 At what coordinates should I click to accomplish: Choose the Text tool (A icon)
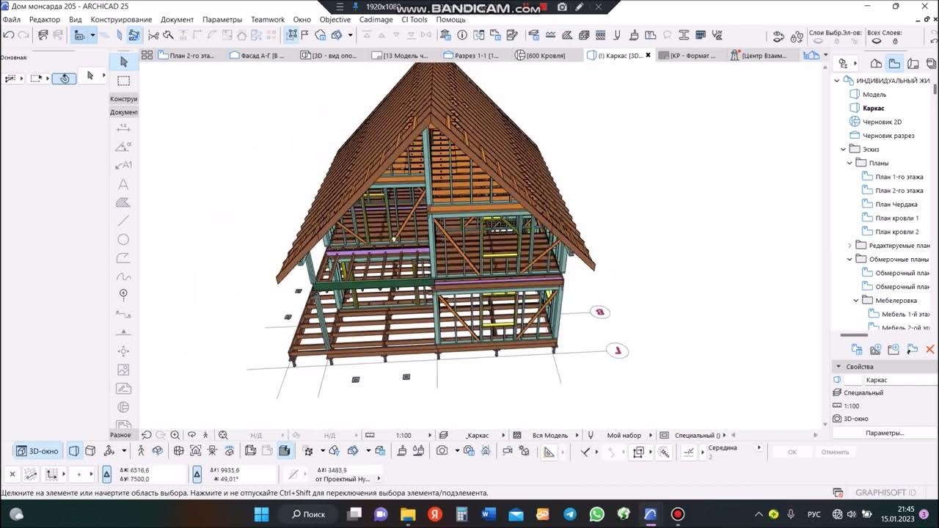123,184
